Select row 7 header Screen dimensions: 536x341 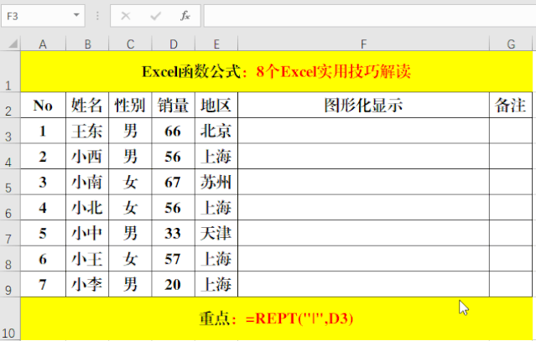10,233
